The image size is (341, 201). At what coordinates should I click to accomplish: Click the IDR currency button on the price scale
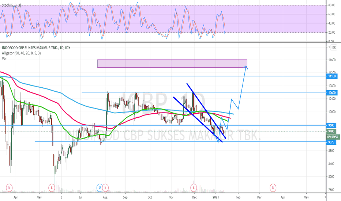(x=333, y=48)
